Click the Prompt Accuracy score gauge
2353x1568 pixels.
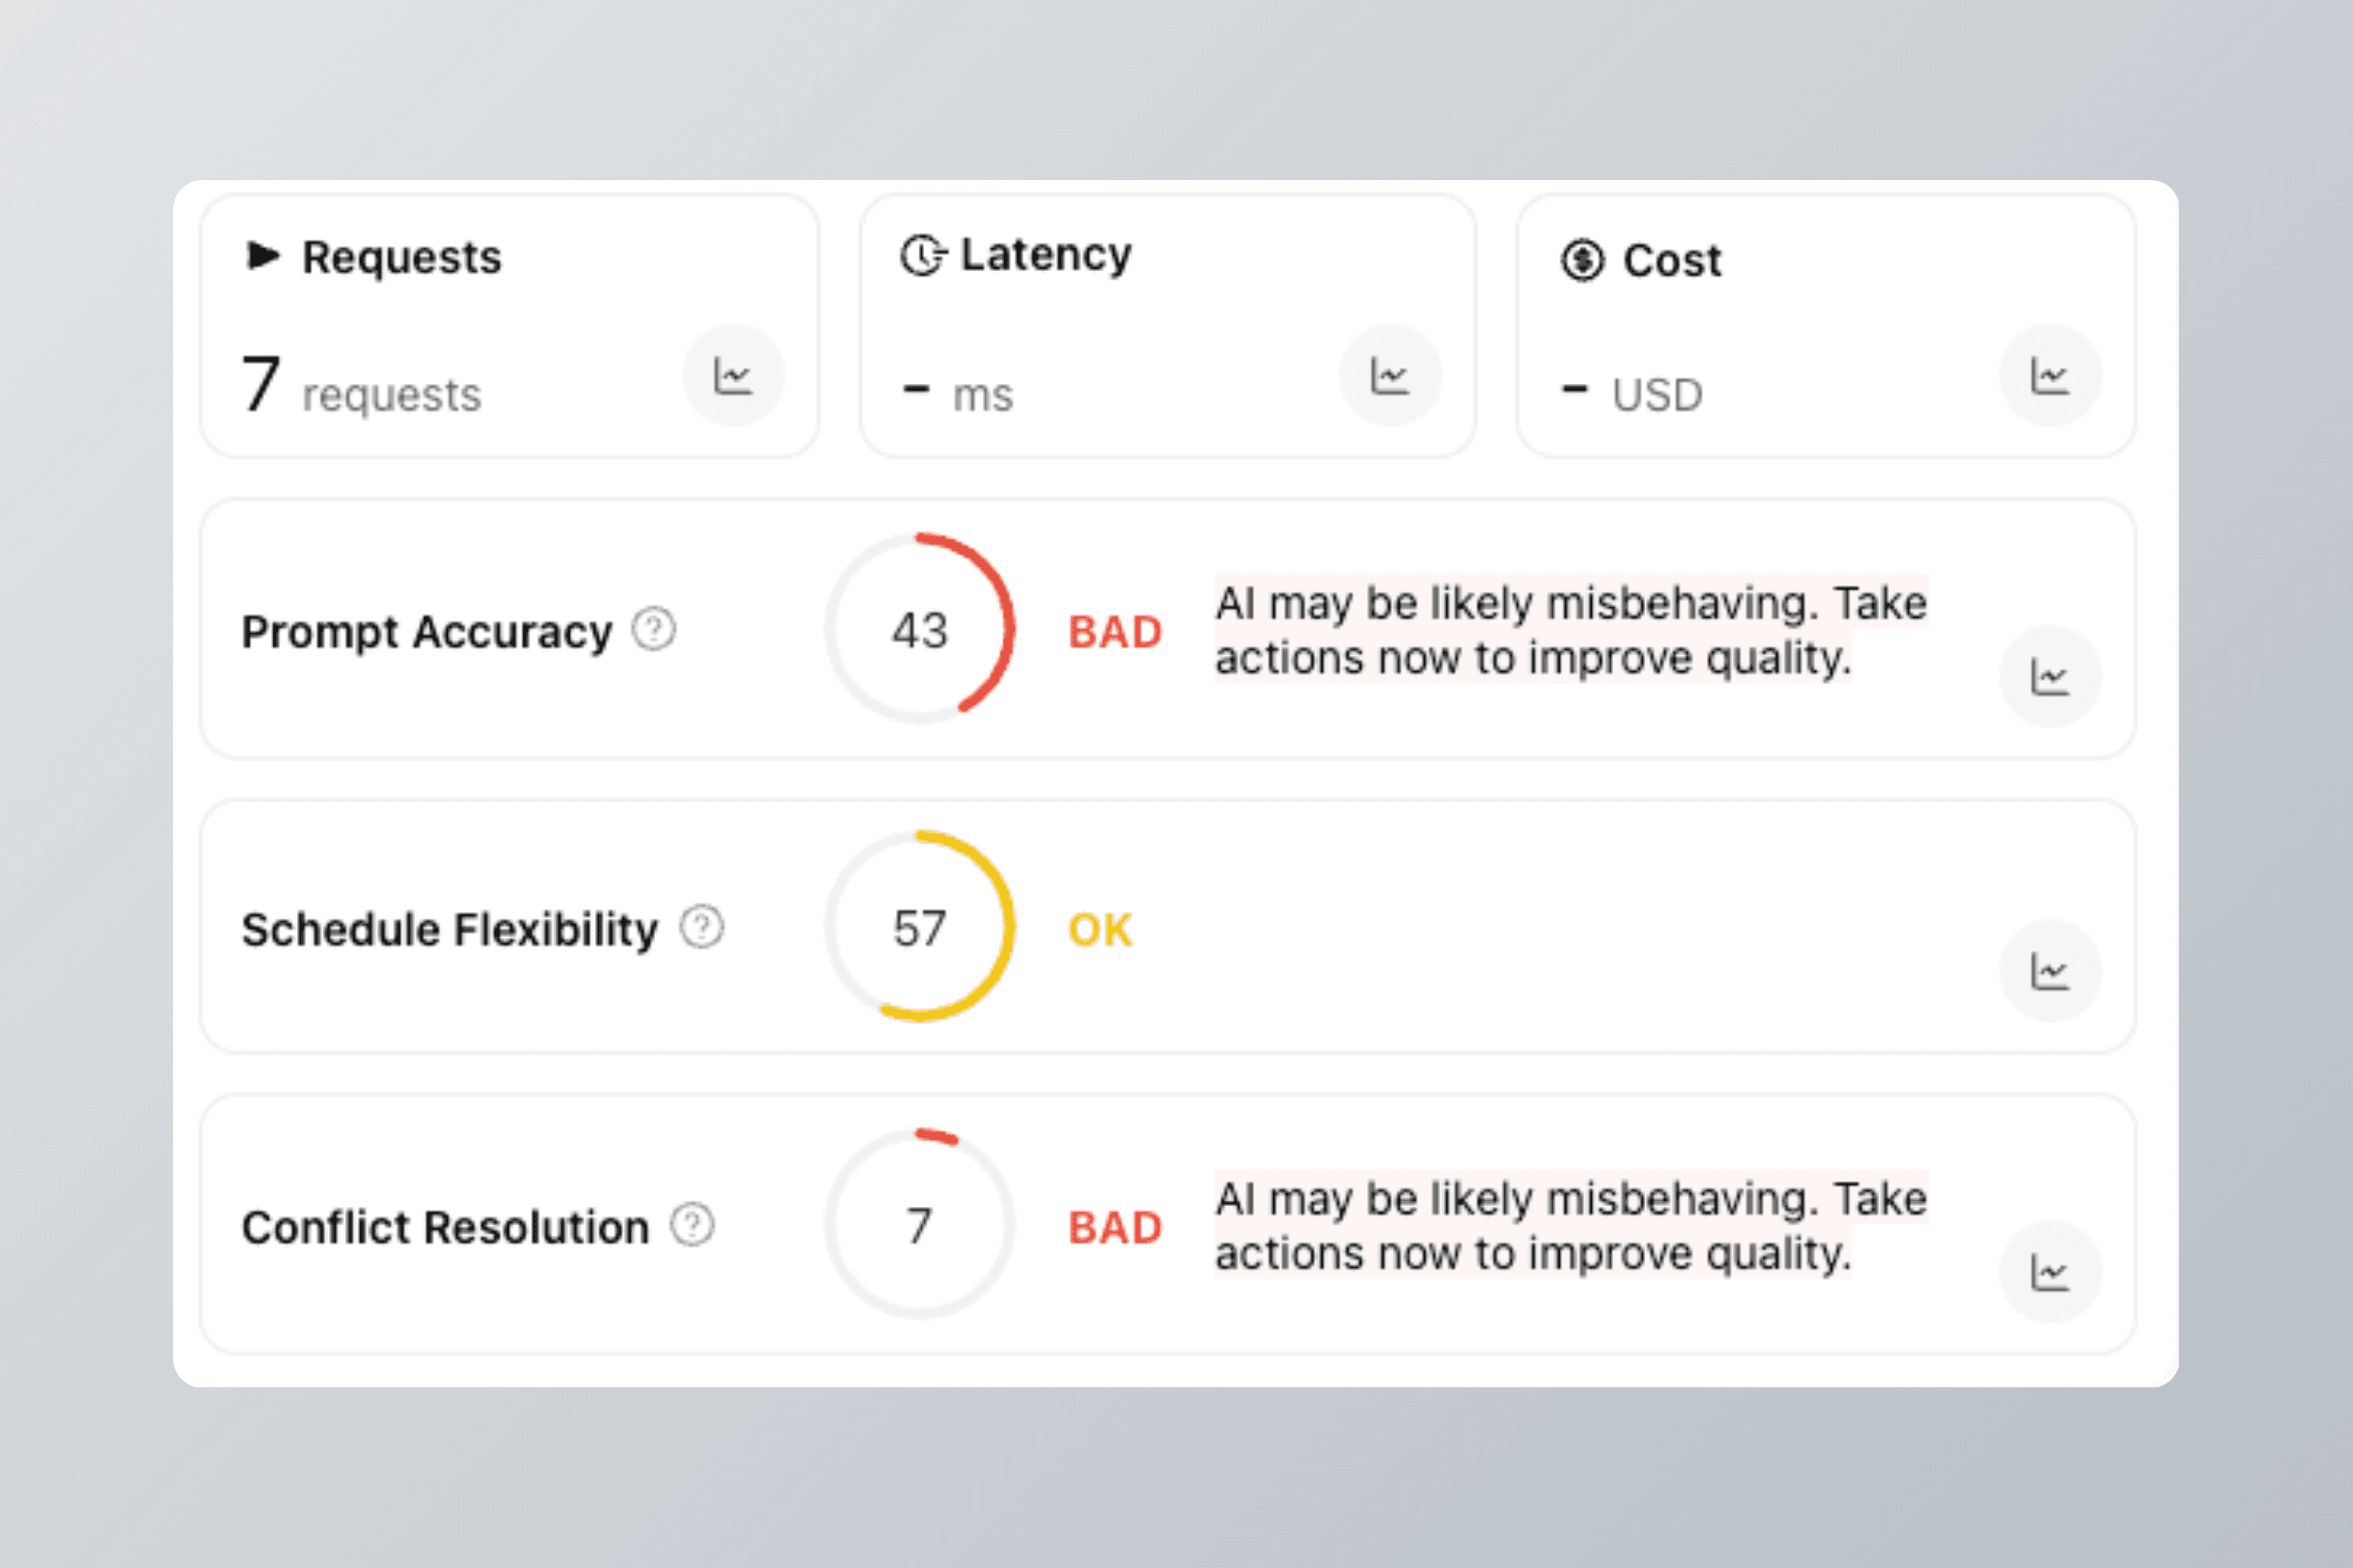919,629
